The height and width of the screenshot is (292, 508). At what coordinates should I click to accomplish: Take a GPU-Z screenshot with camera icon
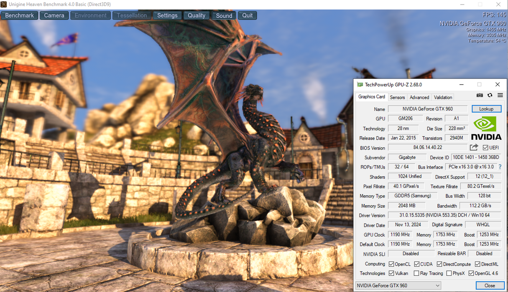(x=480, y=96)
